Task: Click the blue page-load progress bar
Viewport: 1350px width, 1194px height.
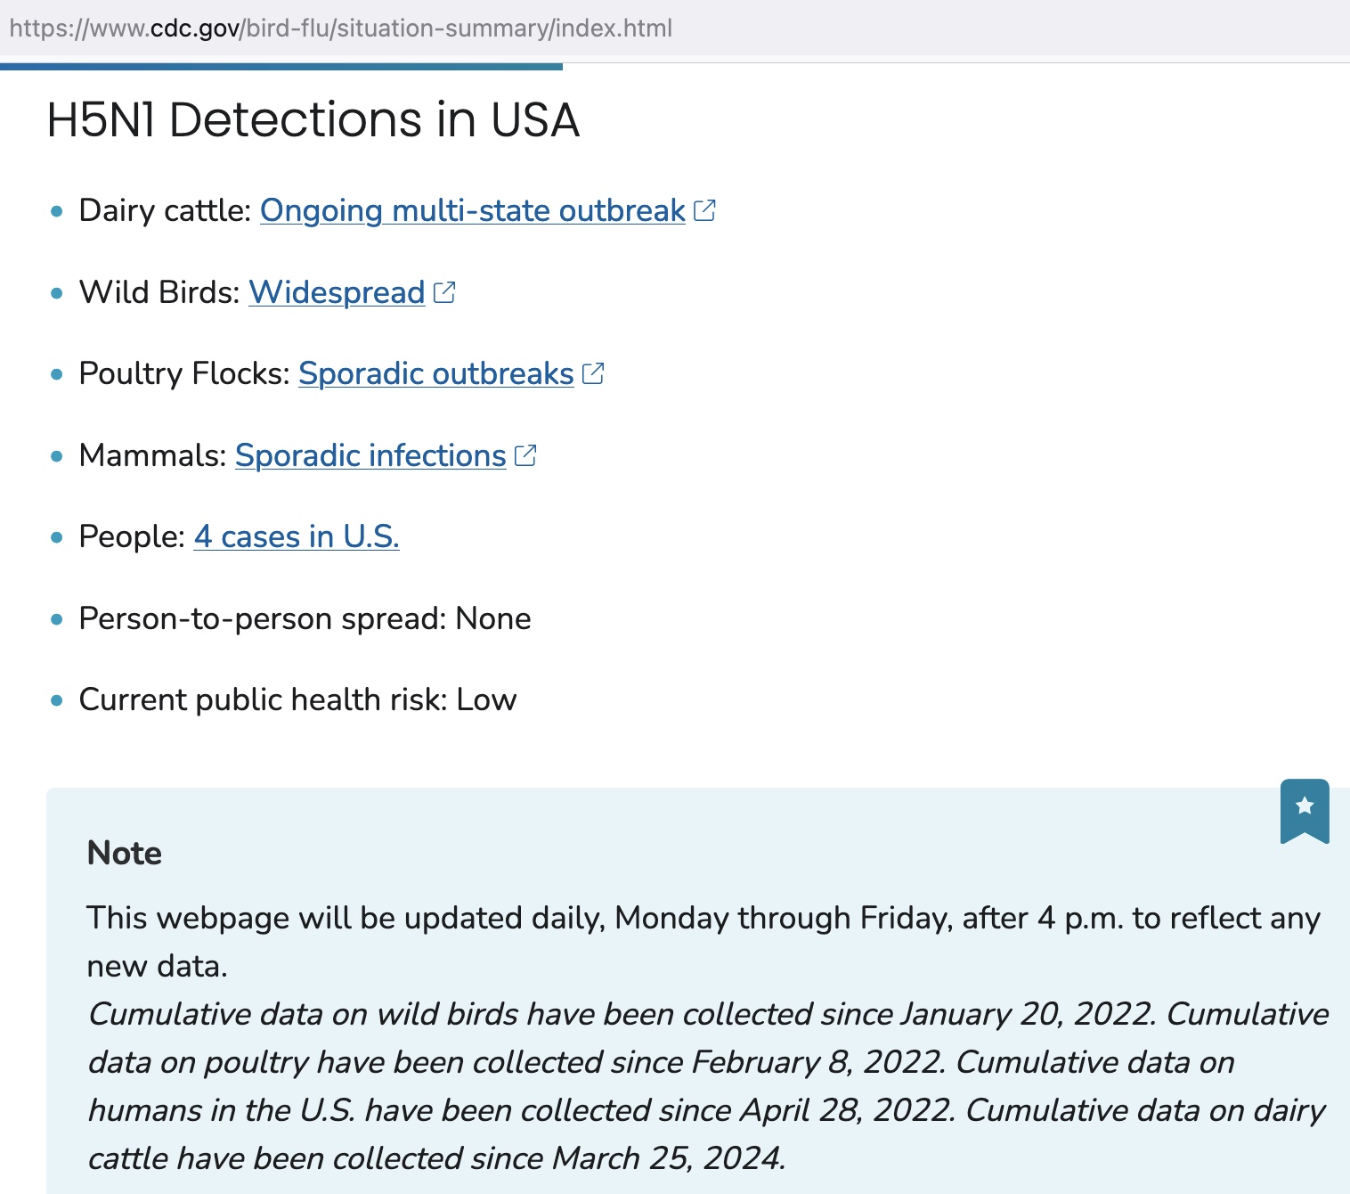Action: [x=281, y=66]
